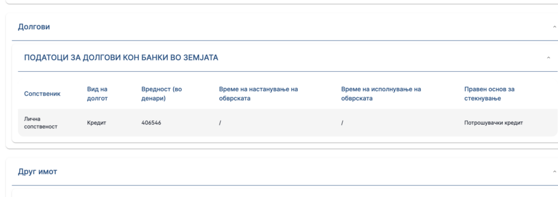Image resolution: width=558 pixels, height=197 pixels.
Task: Select Време на исполнување на обврската header
Action: (381, 94)
